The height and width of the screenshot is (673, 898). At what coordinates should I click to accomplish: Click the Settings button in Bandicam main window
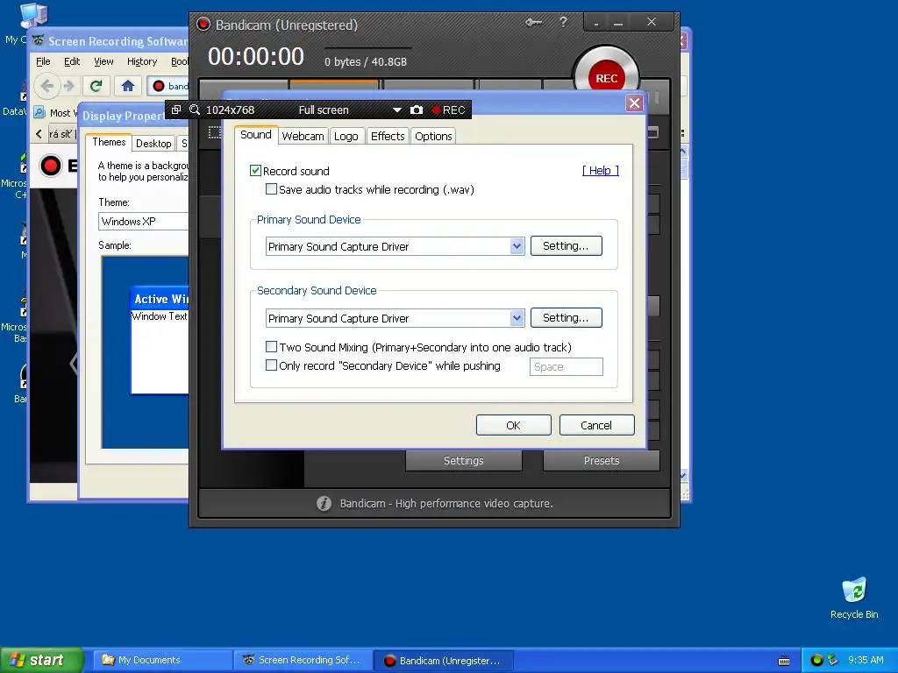pos(463,461)
